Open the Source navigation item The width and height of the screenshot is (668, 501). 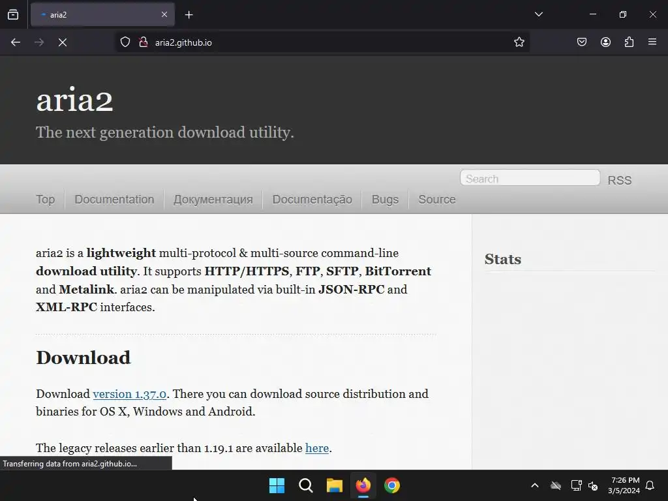tap(437, 200)
